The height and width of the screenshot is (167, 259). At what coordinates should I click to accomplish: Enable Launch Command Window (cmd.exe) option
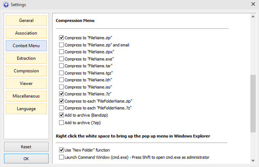[62, 157]
